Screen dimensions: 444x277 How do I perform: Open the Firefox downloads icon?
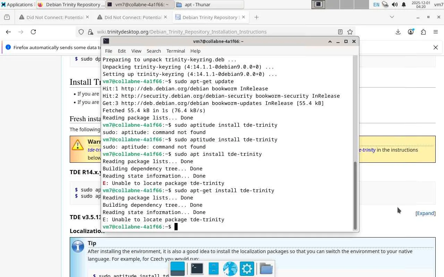click(398, 32)
